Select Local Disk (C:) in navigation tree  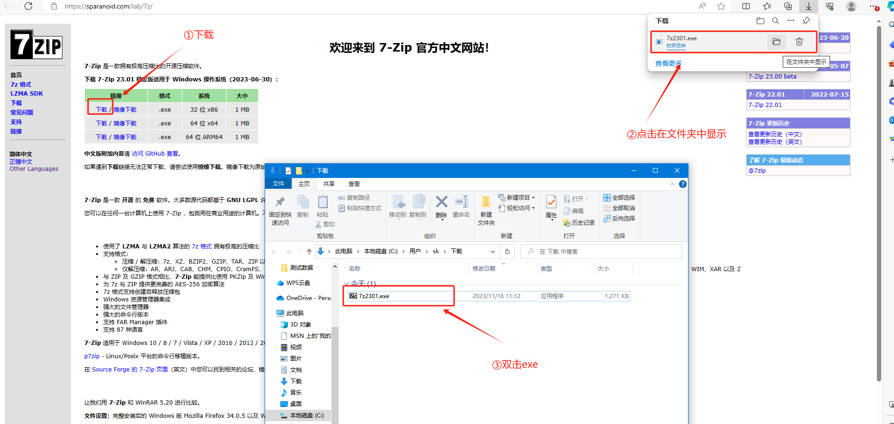[x=302, y=415]
